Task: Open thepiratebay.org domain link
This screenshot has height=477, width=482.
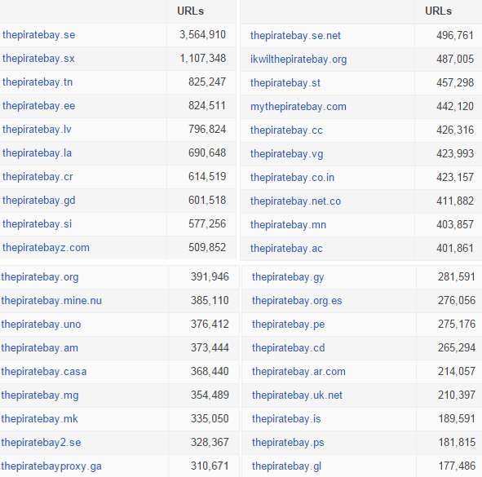Action: (40, 277)
